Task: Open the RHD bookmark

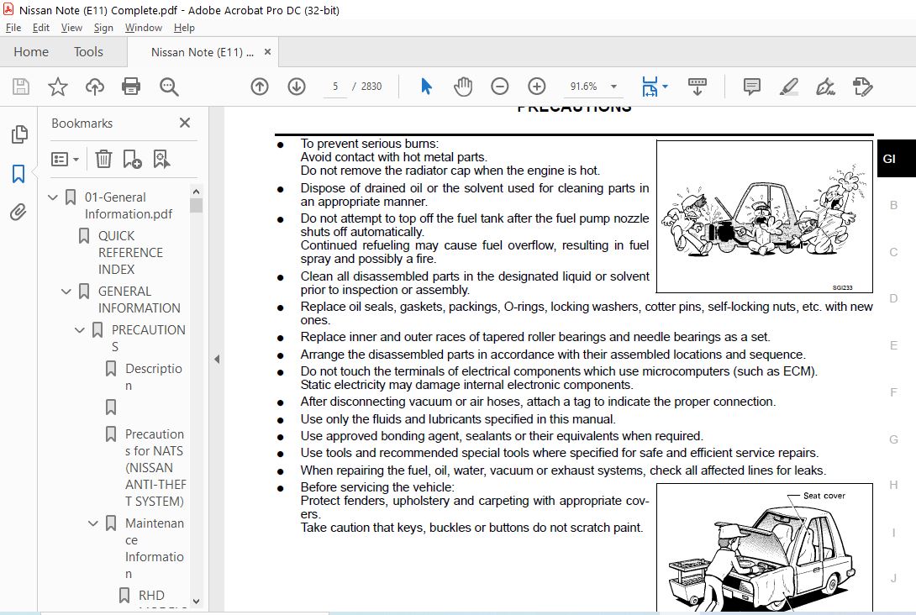Action: (151, 595)
